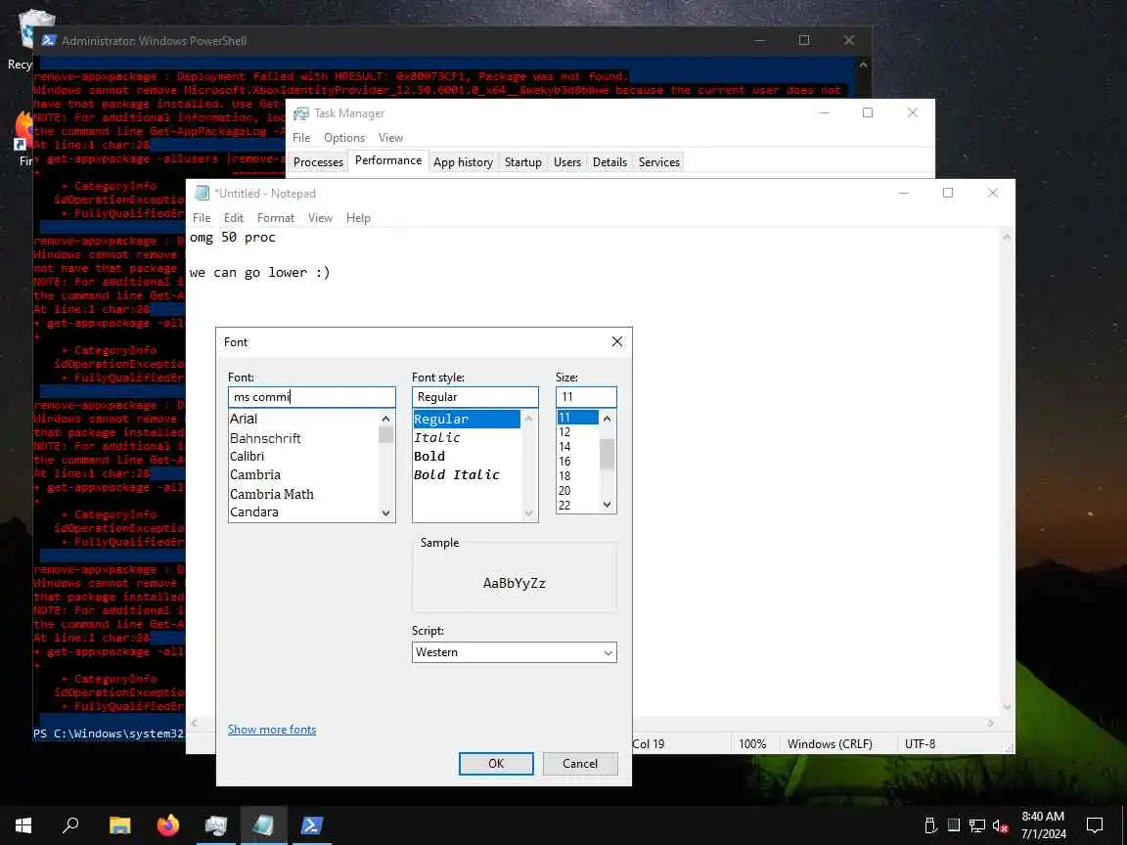Click the Task Manager title bar icon
The image size is (1127, 845).
[301, 112]
